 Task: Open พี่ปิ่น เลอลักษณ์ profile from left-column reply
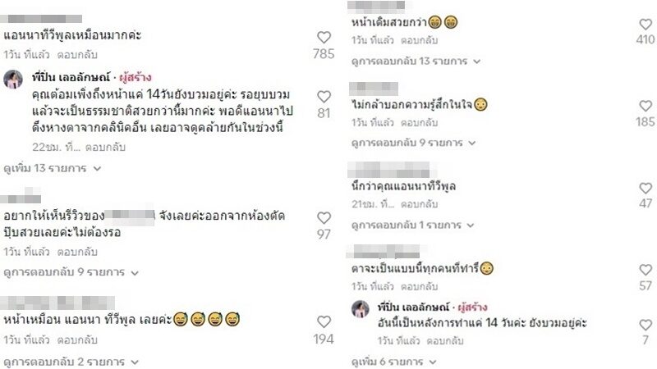(x=71, y=77)
